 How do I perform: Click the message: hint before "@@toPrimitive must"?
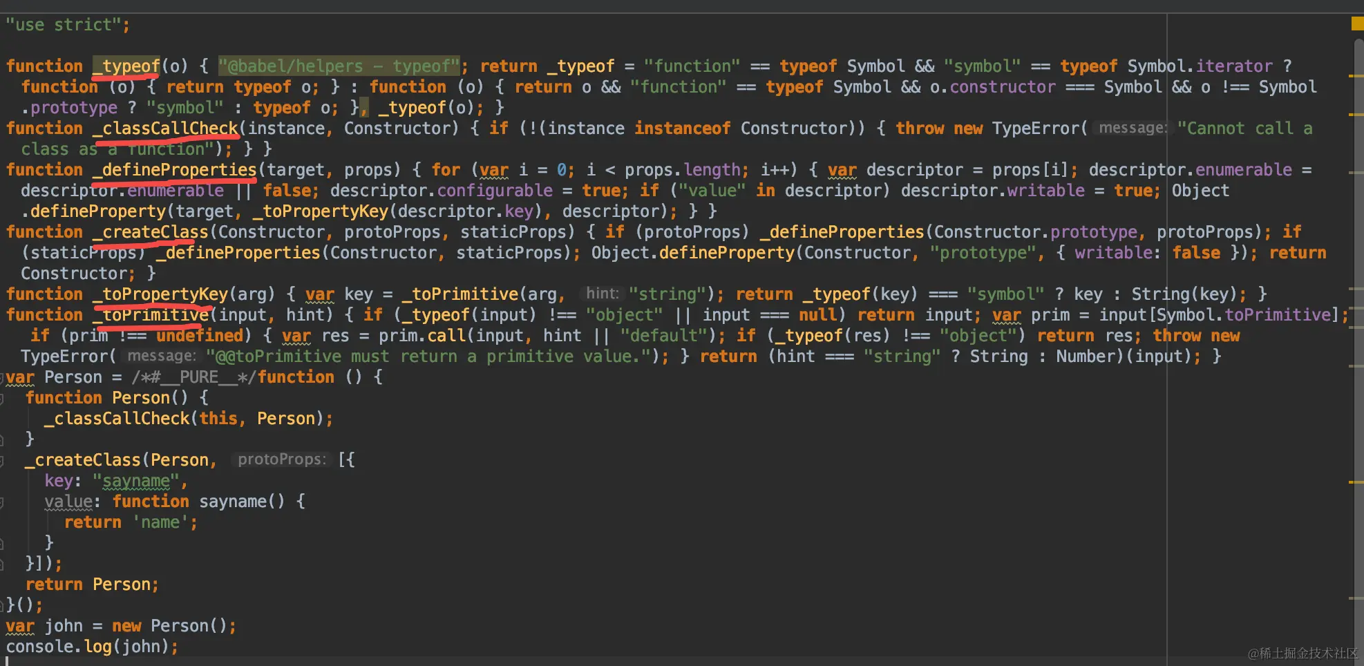point(162,356)
